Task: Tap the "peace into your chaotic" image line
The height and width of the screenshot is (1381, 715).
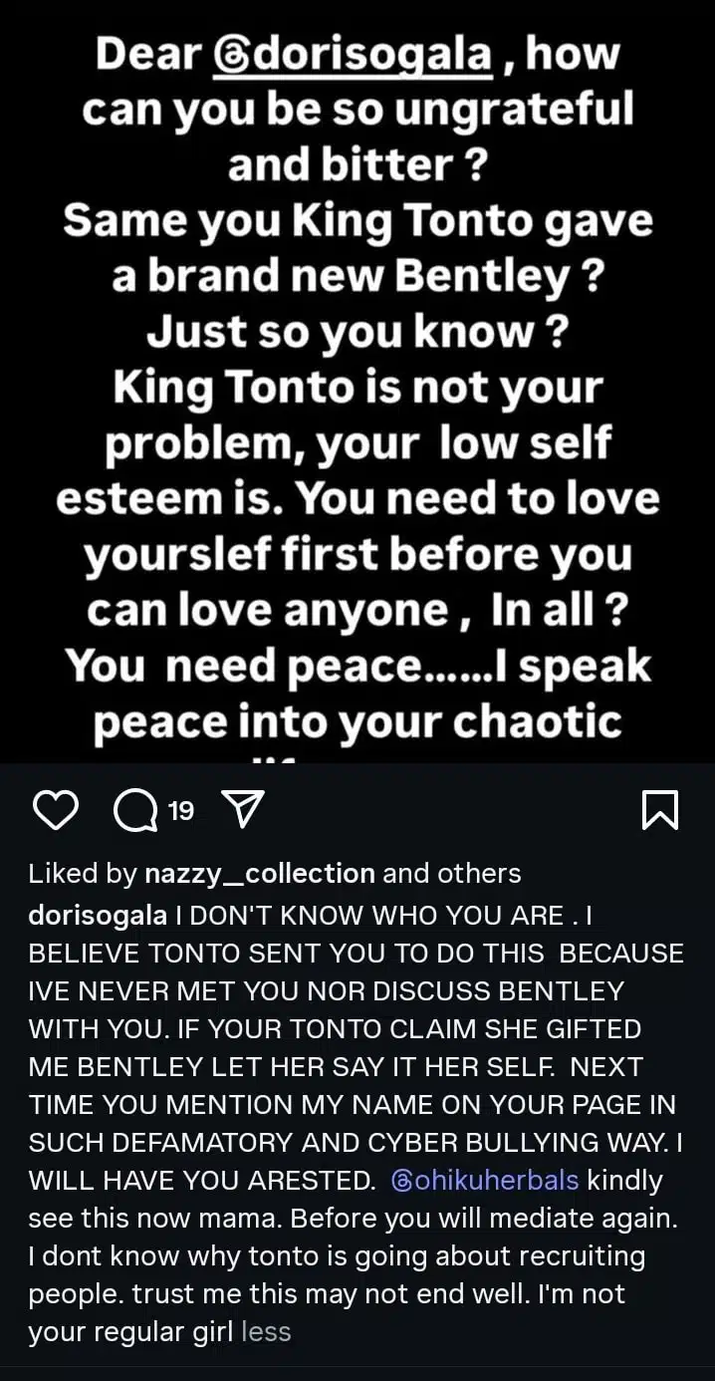Action: [x=357, y=720]
